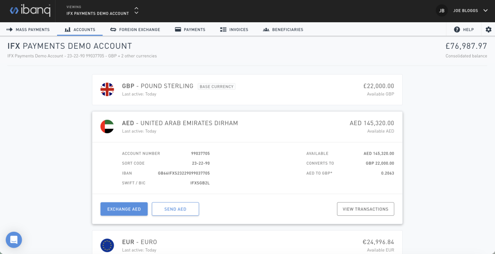This screenshot has height=254, width=495.
Task: Click the £22,000.00 available GBP amount
Action: point(379,86)
